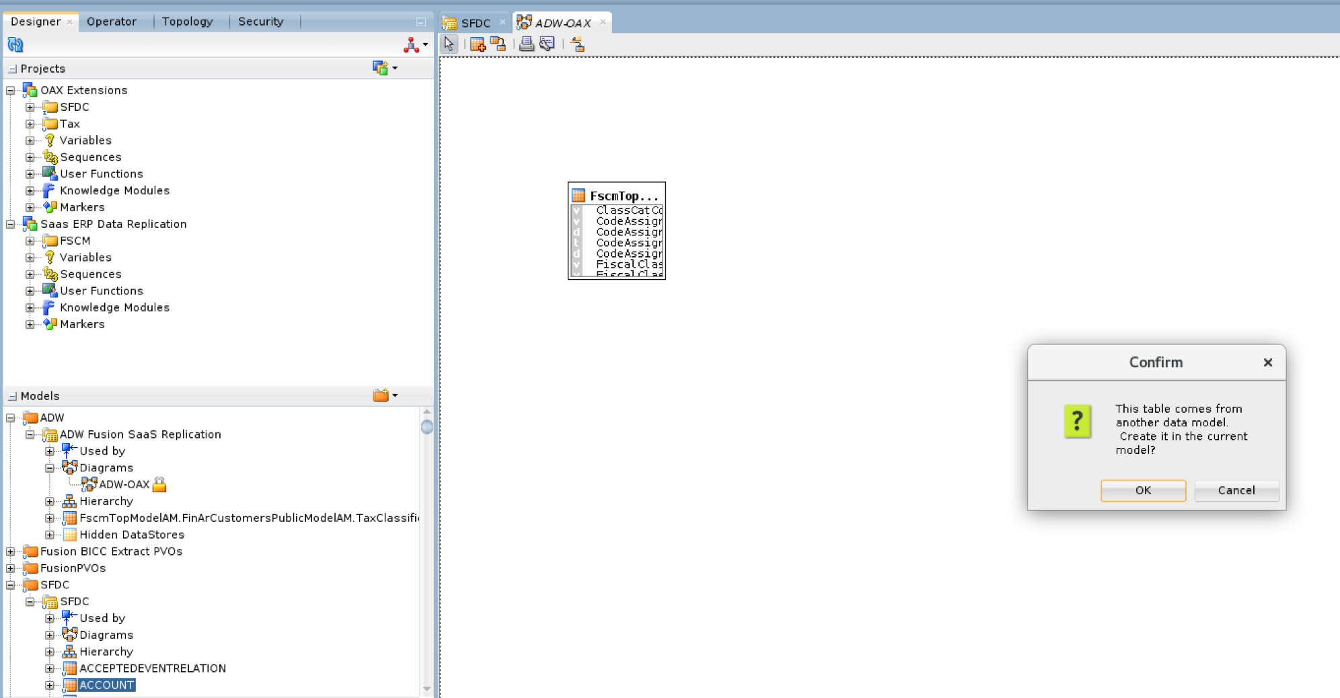Image resolution: width=1340 pixels, height=698 pixels.
Task: Open the diagram properties wrench icon
Action: [x=547, y=44]
